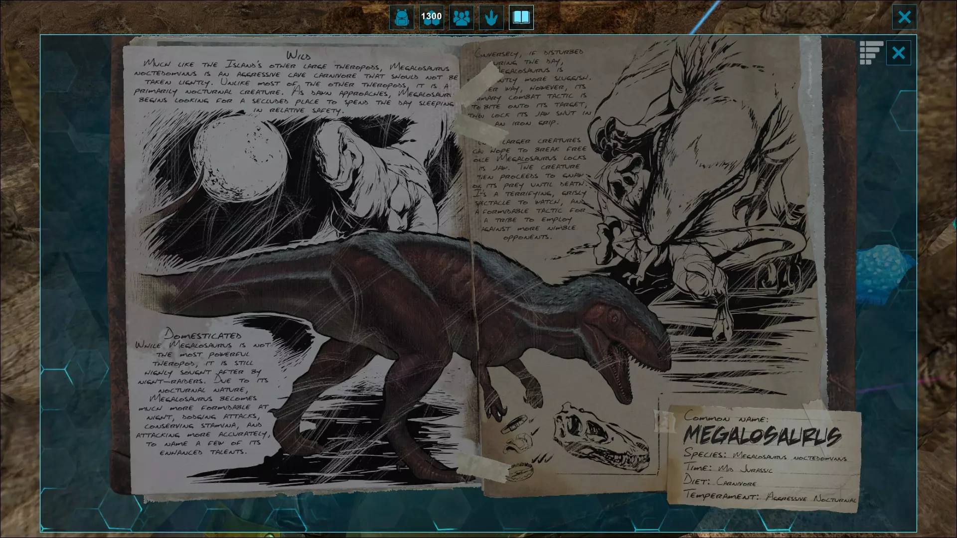Select the open book explorer notes tab
This screenshot has width=957, height=538.
[x=521, y=18]
